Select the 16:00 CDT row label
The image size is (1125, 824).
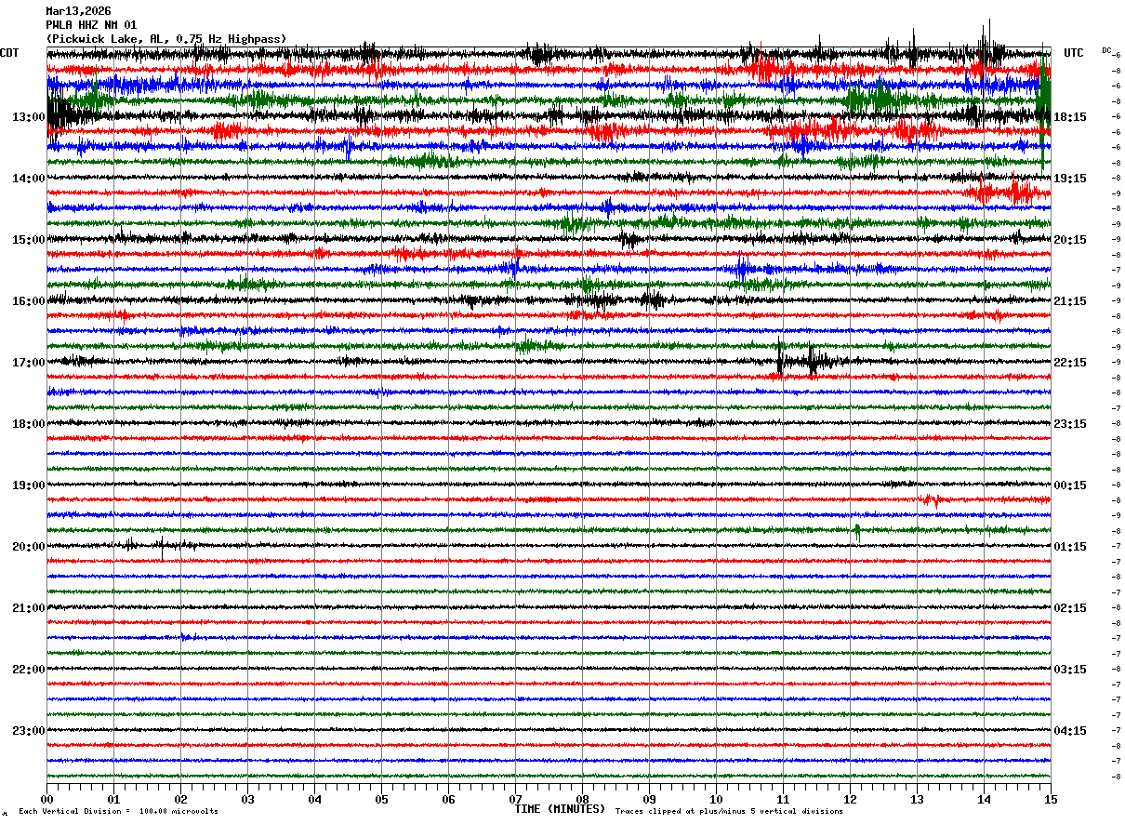(29, 301)
